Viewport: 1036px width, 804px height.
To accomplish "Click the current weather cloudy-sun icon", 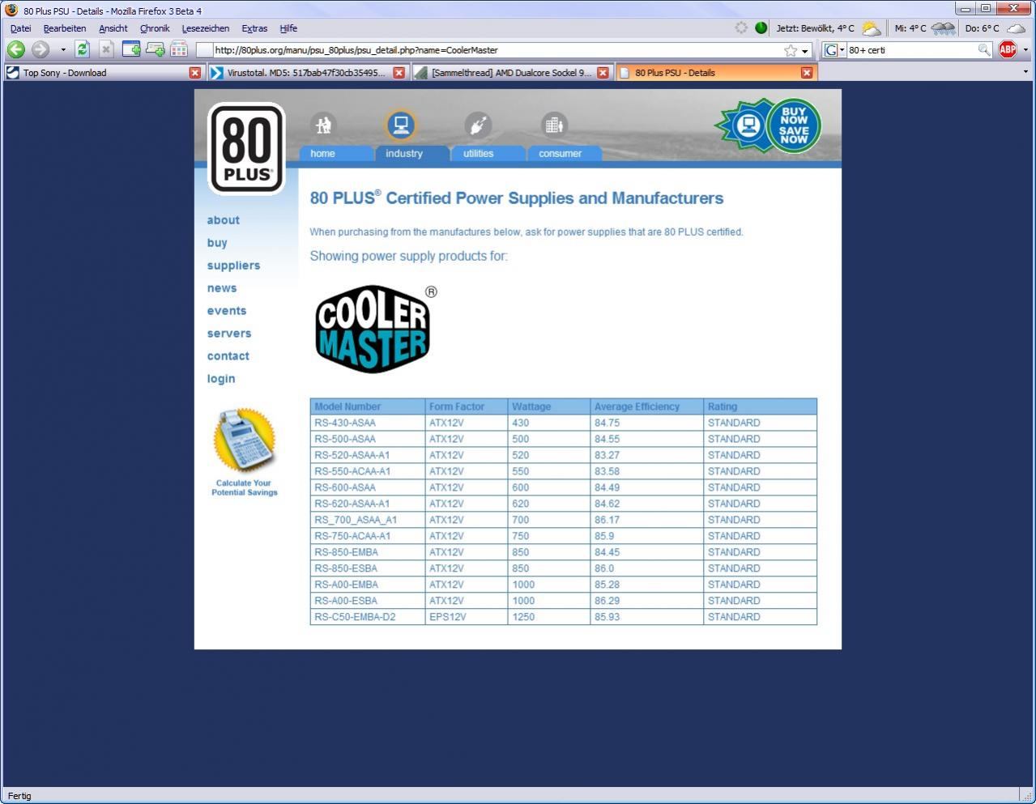I will pos(872,28).
